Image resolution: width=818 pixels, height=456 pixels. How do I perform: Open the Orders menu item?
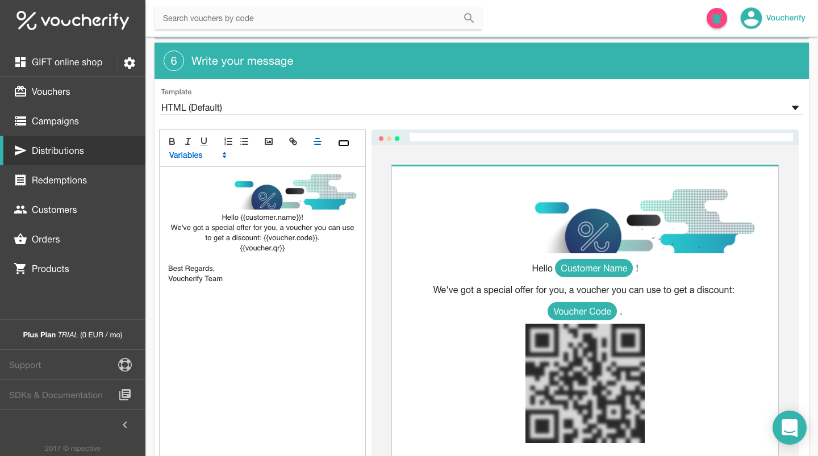(x=73, y=239)
